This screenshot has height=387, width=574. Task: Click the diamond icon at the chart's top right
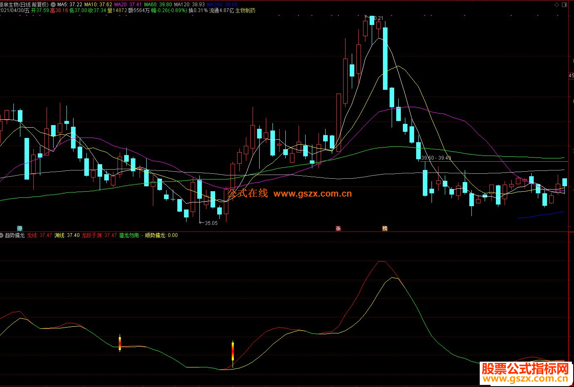[x=557, y=5]
